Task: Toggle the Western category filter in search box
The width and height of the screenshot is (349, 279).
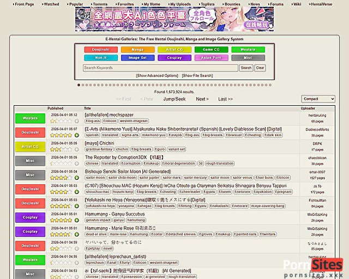Action: 248,50
